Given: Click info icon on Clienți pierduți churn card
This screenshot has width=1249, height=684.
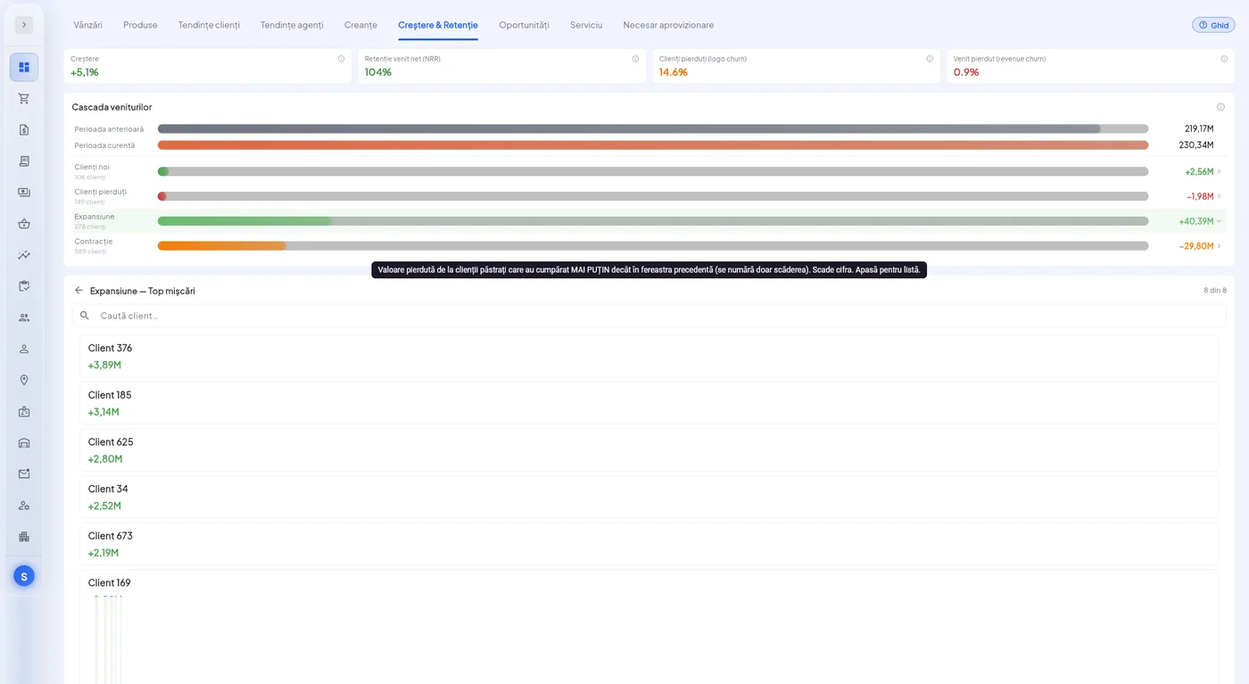Looking at the screenshot, I should pyautogui.click(x=930, y=59).
